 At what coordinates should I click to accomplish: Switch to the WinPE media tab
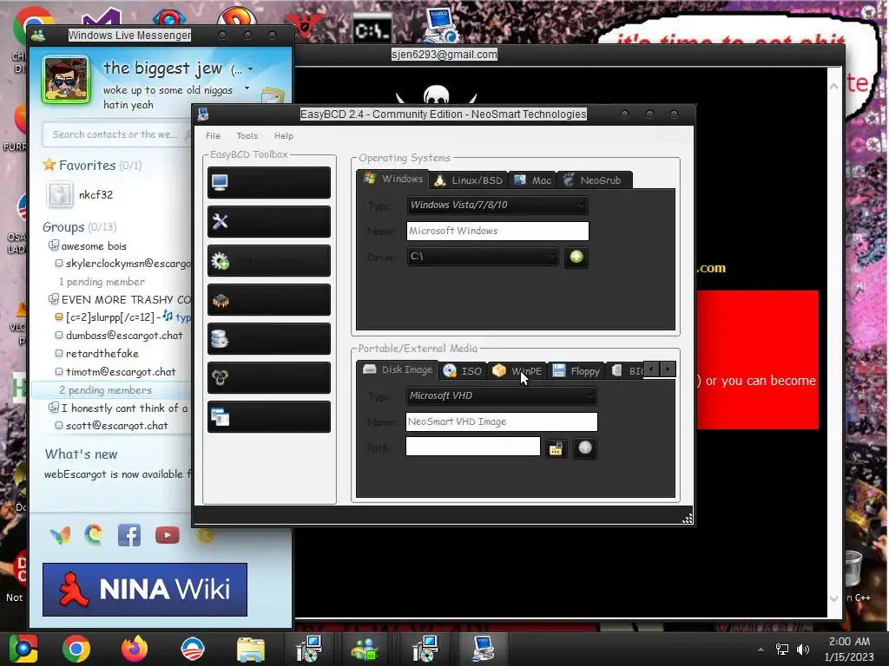pyautogui.click(x=517, y=371)
